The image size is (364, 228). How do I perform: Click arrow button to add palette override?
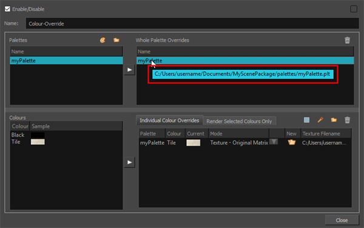pyautogui.click(x=130, y=69)
